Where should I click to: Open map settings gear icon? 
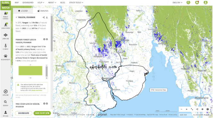(x=202, y=109)
